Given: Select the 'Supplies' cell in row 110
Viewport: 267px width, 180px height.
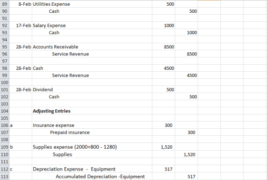Looking at the screenshot, I should pos(92,154).
